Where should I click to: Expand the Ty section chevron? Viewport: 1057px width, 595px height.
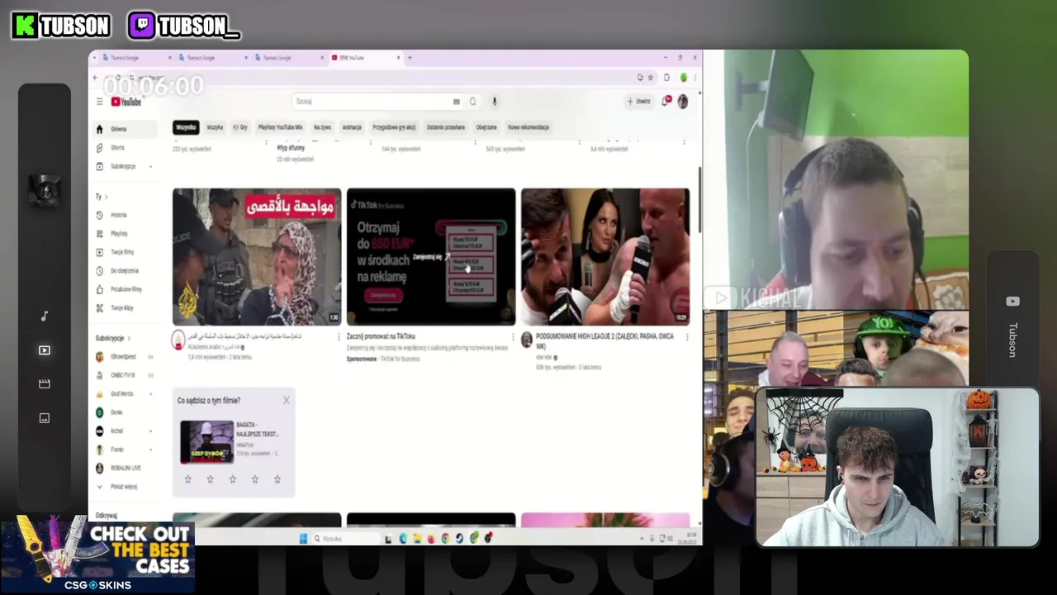pos(106,197)
